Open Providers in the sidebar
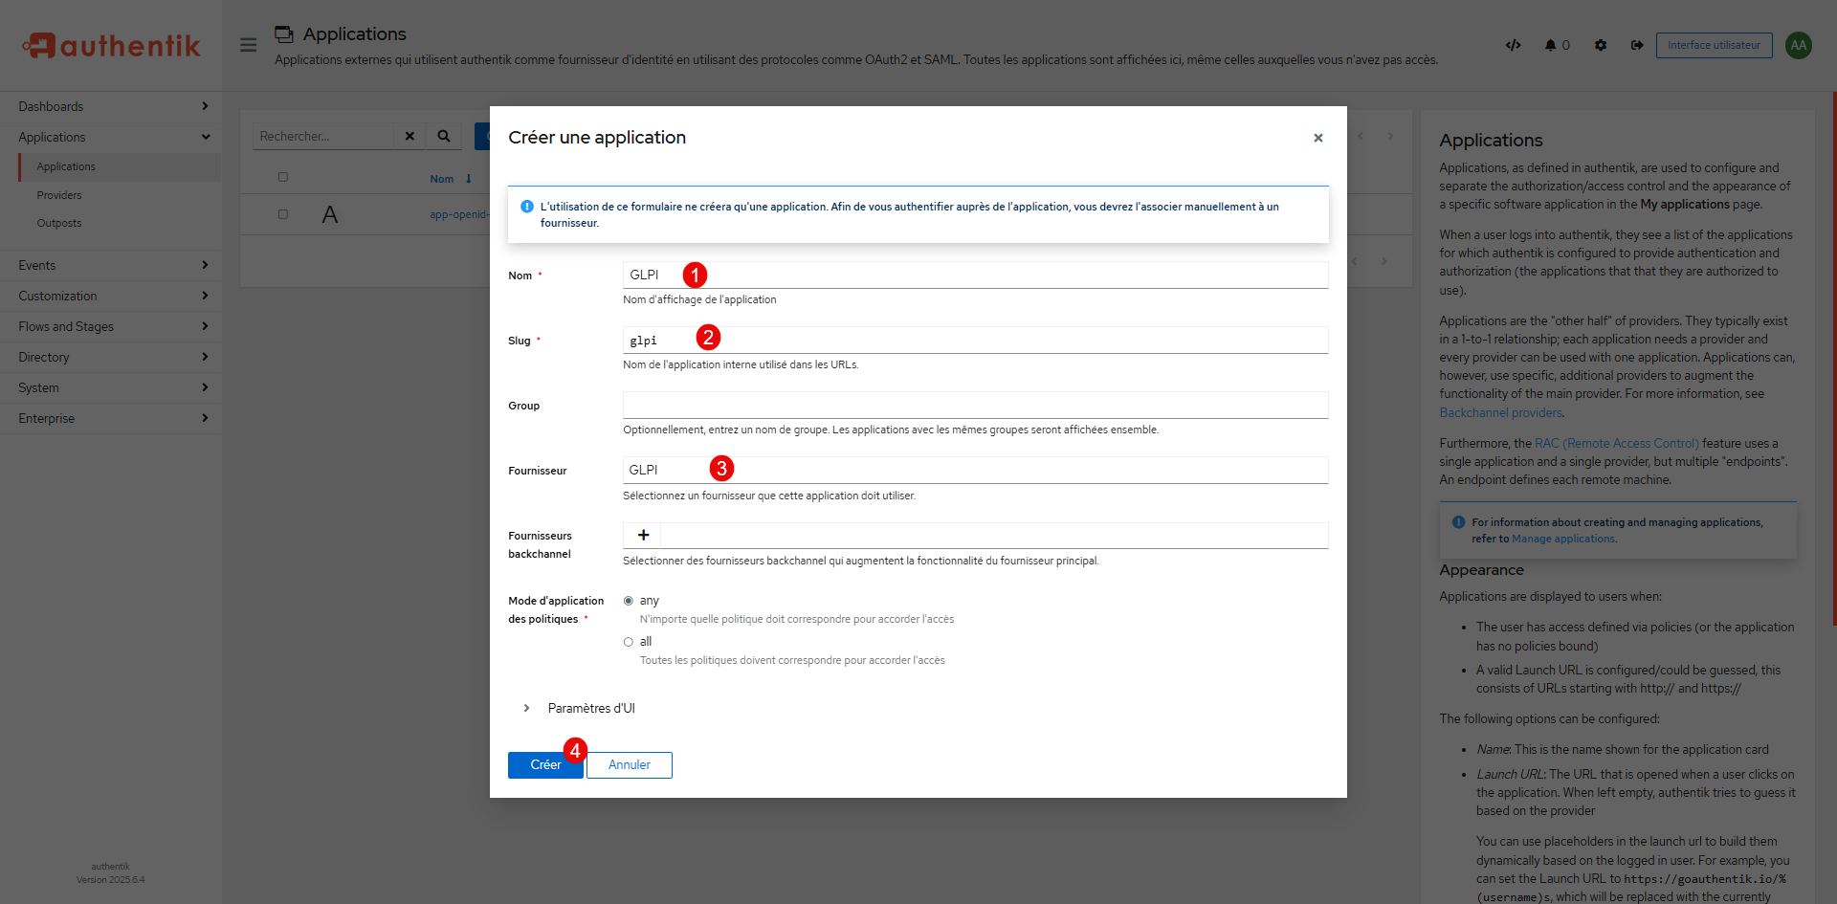This screenshot has height=904, width=1837. [59, 195]
